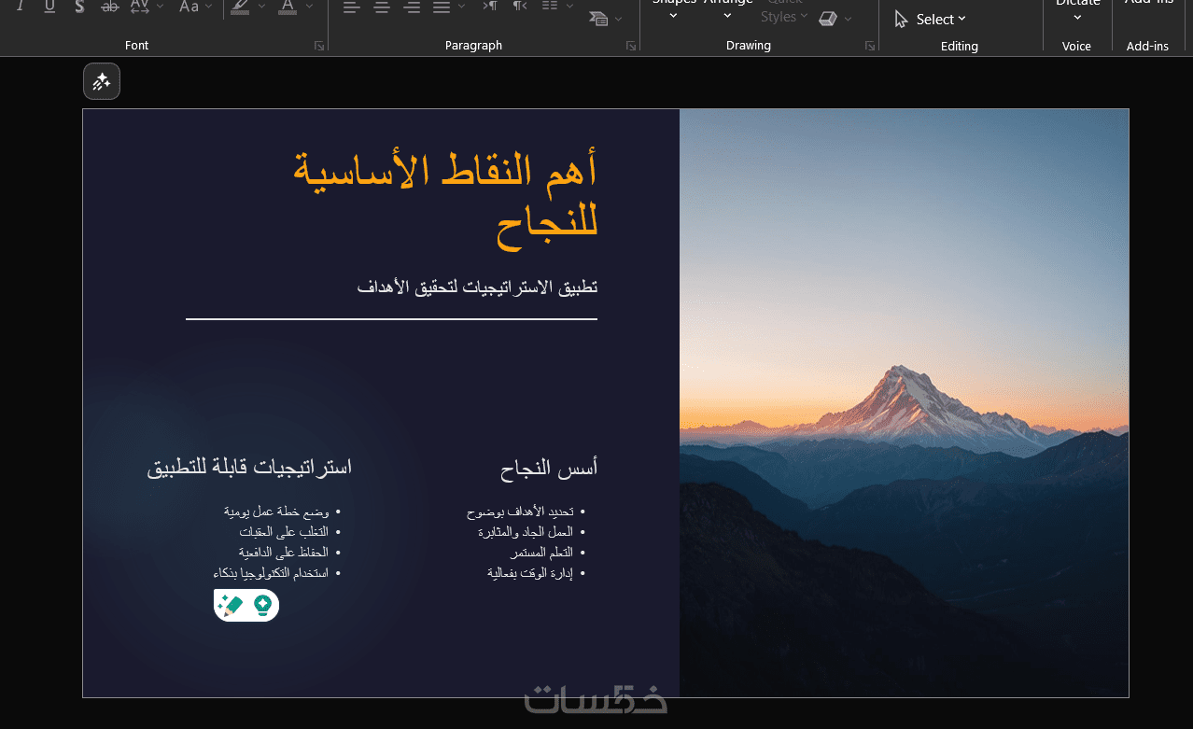Select heading 'أسس النجاح'
This screenshot has height=729, width=1193.
pos(549,469)
